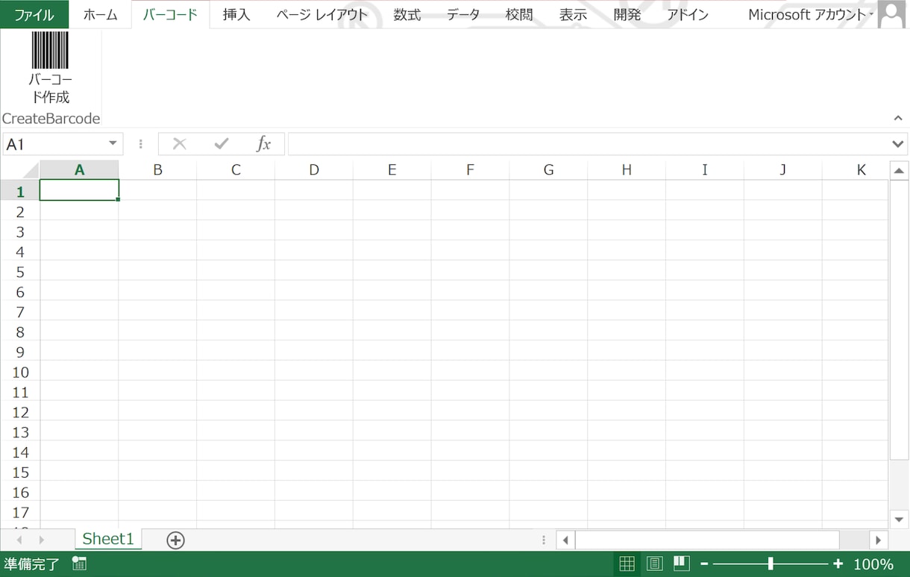Open the 挿入 ribbon tab
910x577 pixels.
click(236, 15)
